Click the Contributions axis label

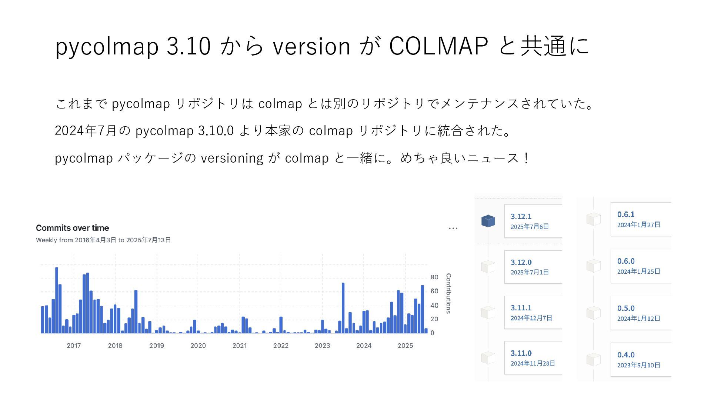pyautogui.click(x=448, y=293)
